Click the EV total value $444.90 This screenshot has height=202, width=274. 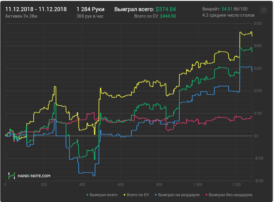point(168,16)
